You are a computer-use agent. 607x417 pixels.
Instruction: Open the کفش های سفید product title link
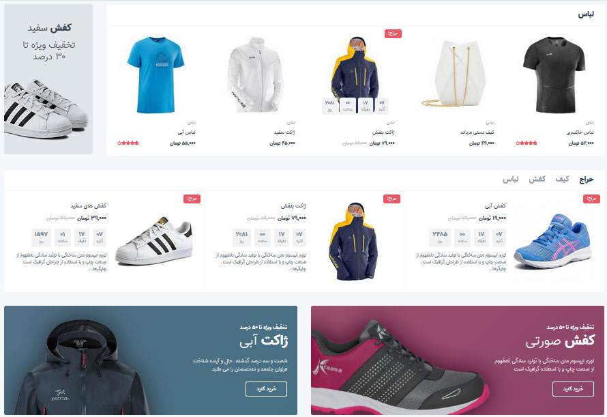[x=88, y=206]
